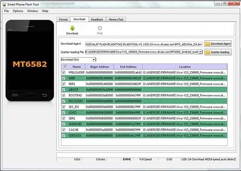The image size is (241, 171).
Task: Click the Scatter-loading folder button
Action: pos(218,52)
